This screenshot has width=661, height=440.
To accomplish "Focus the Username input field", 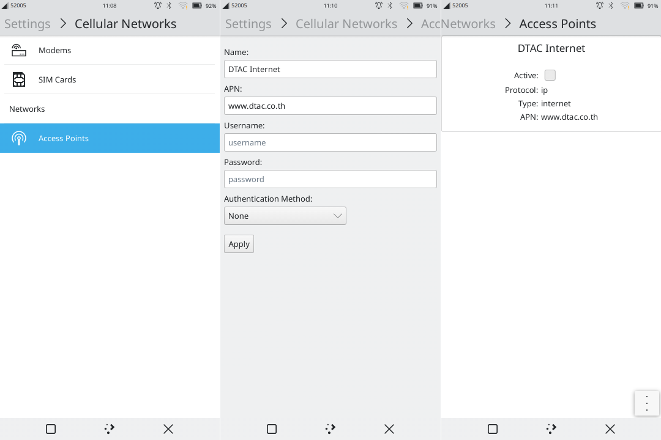I will point(330,142).
